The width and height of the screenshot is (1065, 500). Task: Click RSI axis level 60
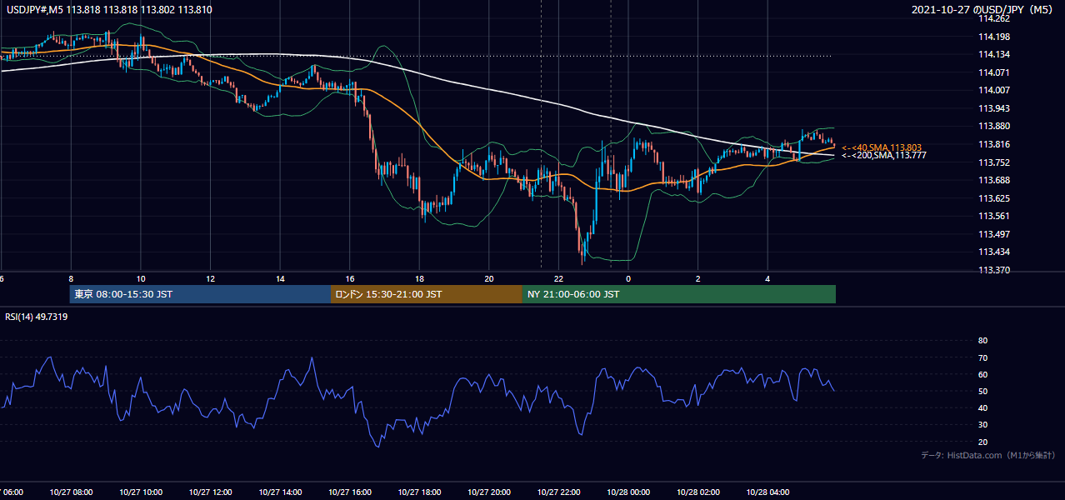click(x=982, y=374)
